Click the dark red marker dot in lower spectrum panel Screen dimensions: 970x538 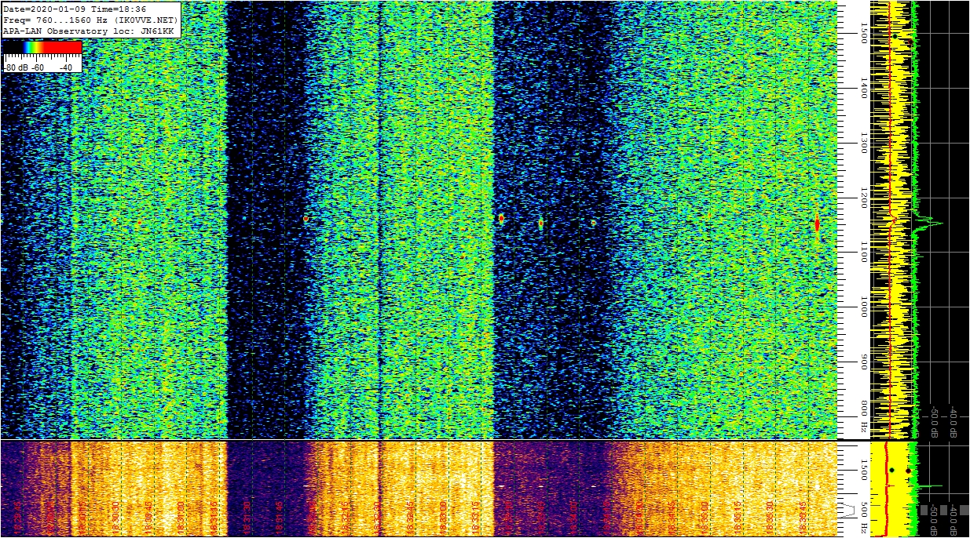click(x=908, y=471)
